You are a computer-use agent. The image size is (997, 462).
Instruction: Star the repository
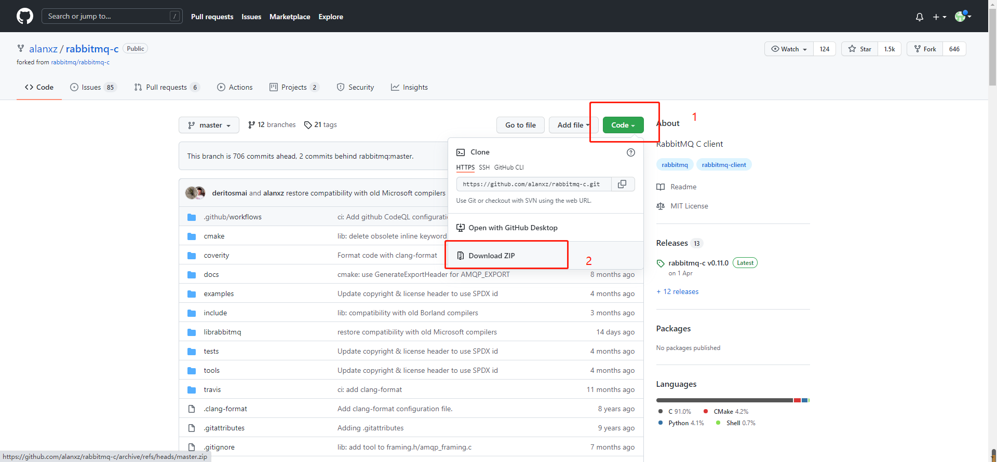click(x=859, y=49)
